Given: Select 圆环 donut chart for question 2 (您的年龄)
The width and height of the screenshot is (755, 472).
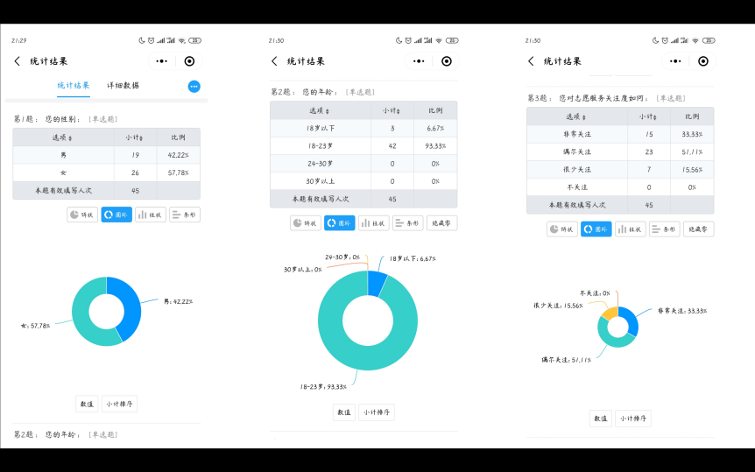Looking at the screenshot, I should (339, 223).
